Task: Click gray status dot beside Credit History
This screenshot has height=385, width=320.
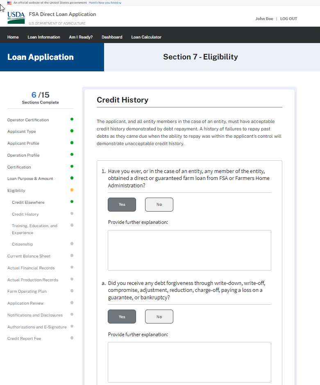Action: click(x=72, y=213)
